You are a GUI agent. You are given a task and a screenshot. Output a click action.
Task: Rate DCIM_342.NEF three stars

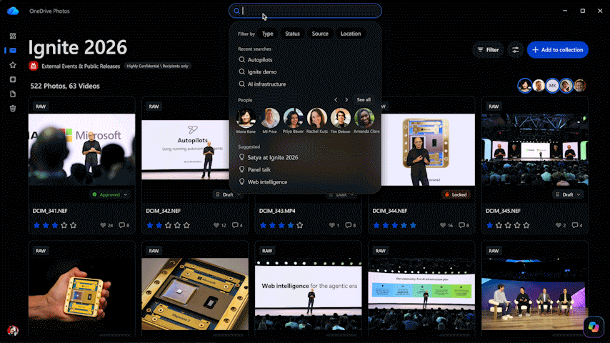coord(168,225)
